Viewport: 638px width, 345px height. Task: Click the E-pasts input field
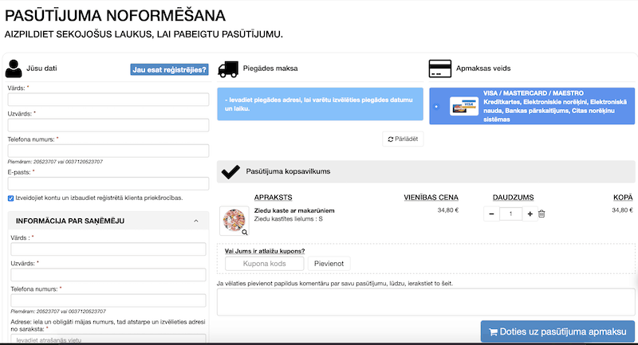click(x=108, y=182)
